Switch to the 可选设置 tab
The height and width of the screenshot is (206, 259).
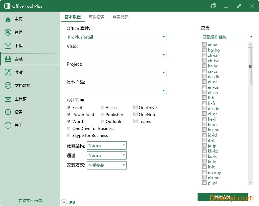pyautogui.click(x=97, y=17)
